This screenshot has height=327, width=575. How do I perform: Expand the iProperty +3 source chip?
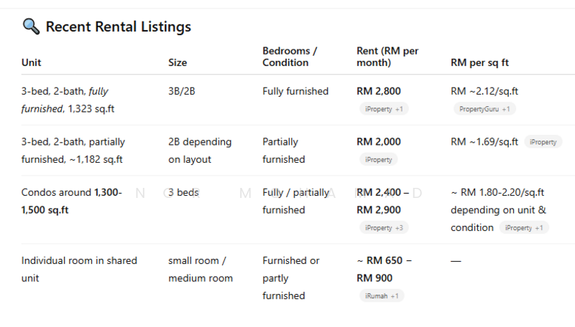(x=383, y=227)
